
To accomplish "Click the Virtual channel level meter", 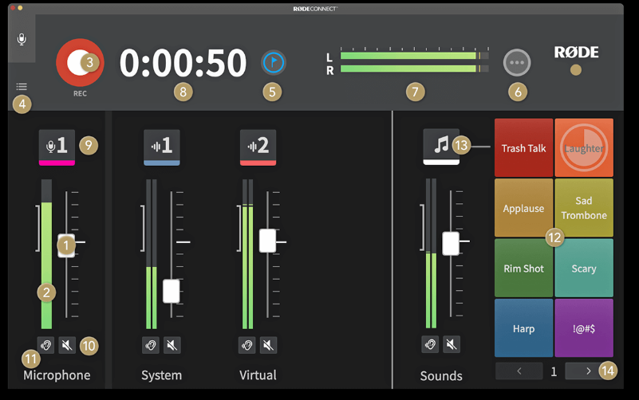I will coord(248,254).
